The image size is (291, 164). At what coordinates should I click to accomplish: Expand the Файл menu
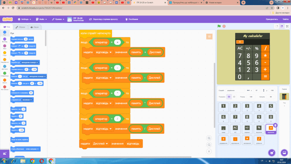click(x=41, y=19)
